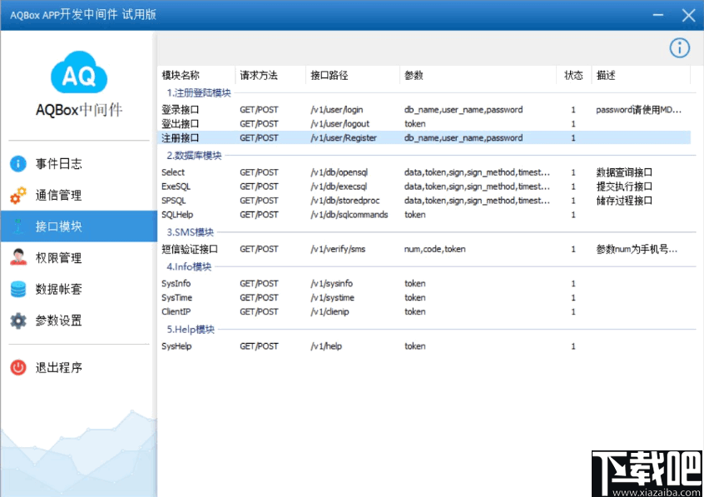Switch to the 接口模块 section
Image resolution: width=704 pixels, height=497 pixels.
tap(58, 226)
